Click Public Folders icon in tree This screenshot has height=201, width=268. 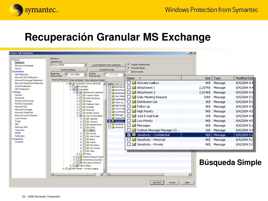(77, 166)
